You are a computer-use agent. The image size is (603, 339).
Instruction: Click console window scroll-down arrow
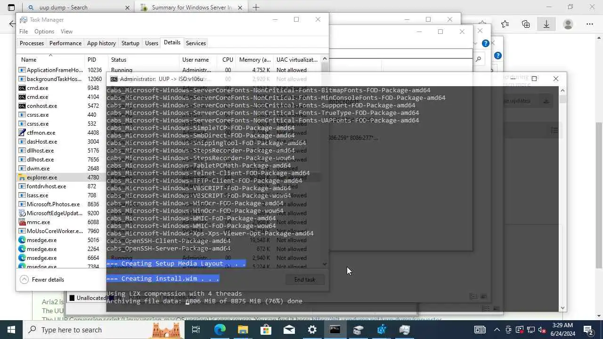562,308
